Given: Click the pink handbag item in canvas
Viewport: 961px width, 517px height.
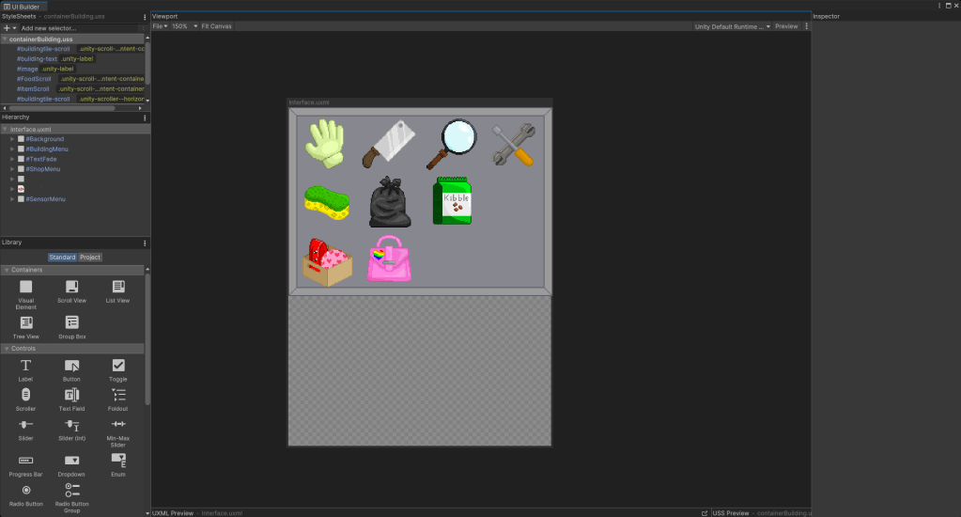Looking at the screenshot, I should (389, 258).
